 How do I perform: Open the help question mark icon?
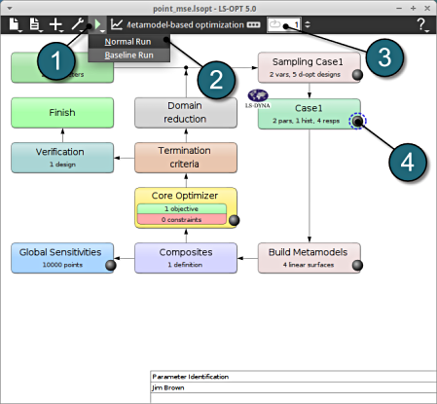pos(420,24)
